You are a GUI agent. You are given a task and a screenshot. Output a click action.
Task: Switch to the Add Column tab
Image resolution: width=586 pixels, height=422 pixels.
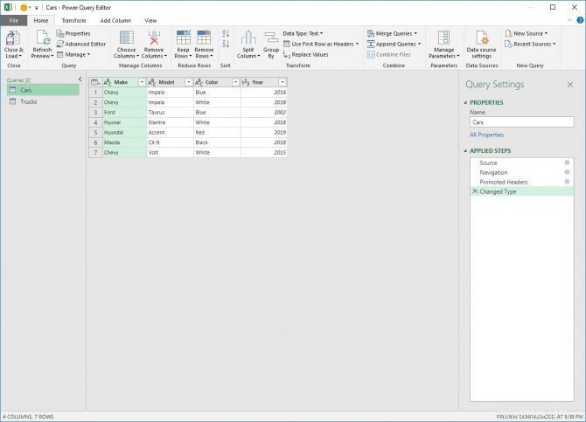(x=115, y=21)
